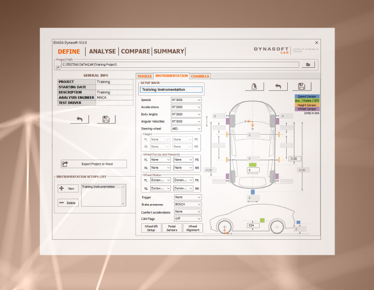Viewport: 374px width, 290px height.
Task: Save general info with the floppy disk icon
Action: coord(106,119)
